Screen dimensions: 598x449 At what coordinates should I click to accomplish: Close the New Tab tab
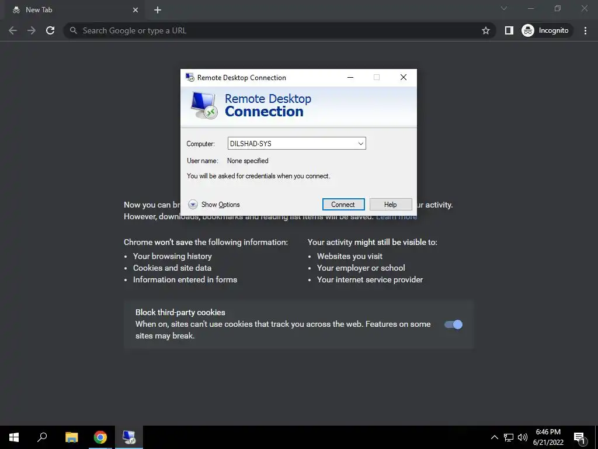135,10
